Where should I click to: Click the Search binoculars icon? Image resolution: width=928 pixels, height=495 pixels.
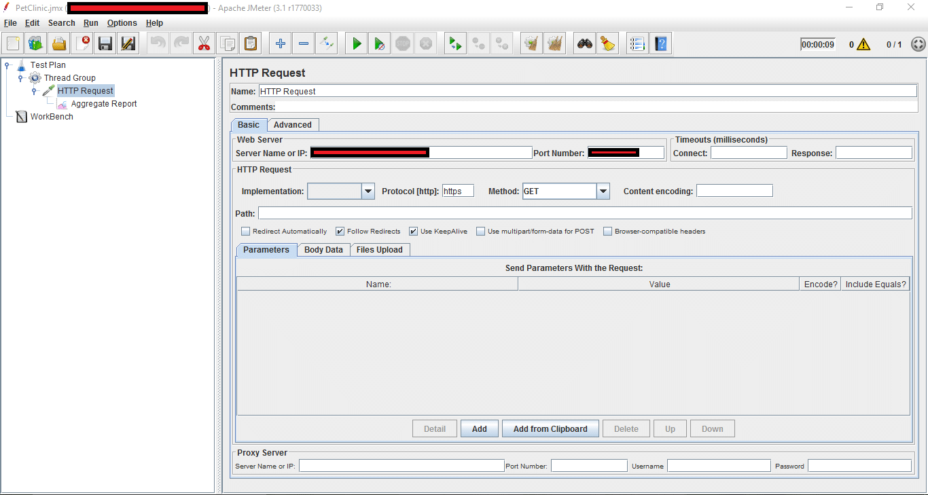pos(584,44)
